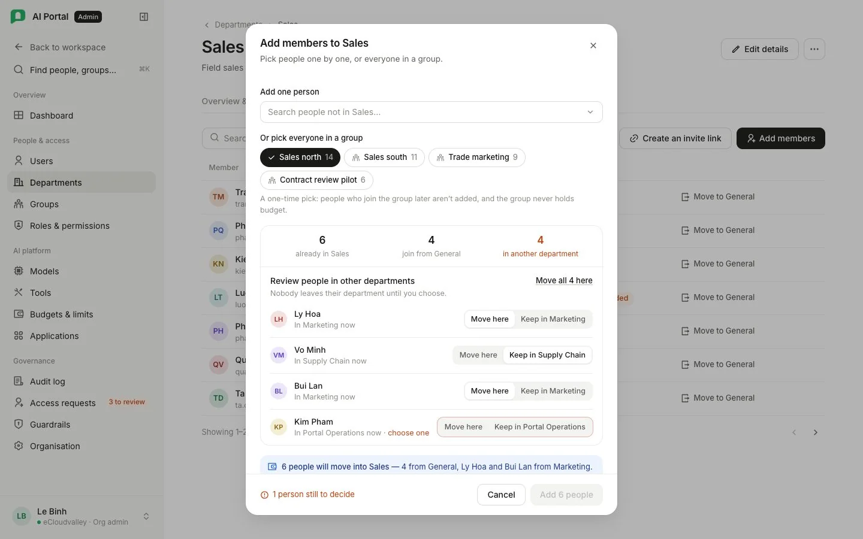The width and height of the screenshot is (863, 539).
Task: Click the Budgets & limits wallet icon
Action: pyautogui.click(x=19, y=314)
